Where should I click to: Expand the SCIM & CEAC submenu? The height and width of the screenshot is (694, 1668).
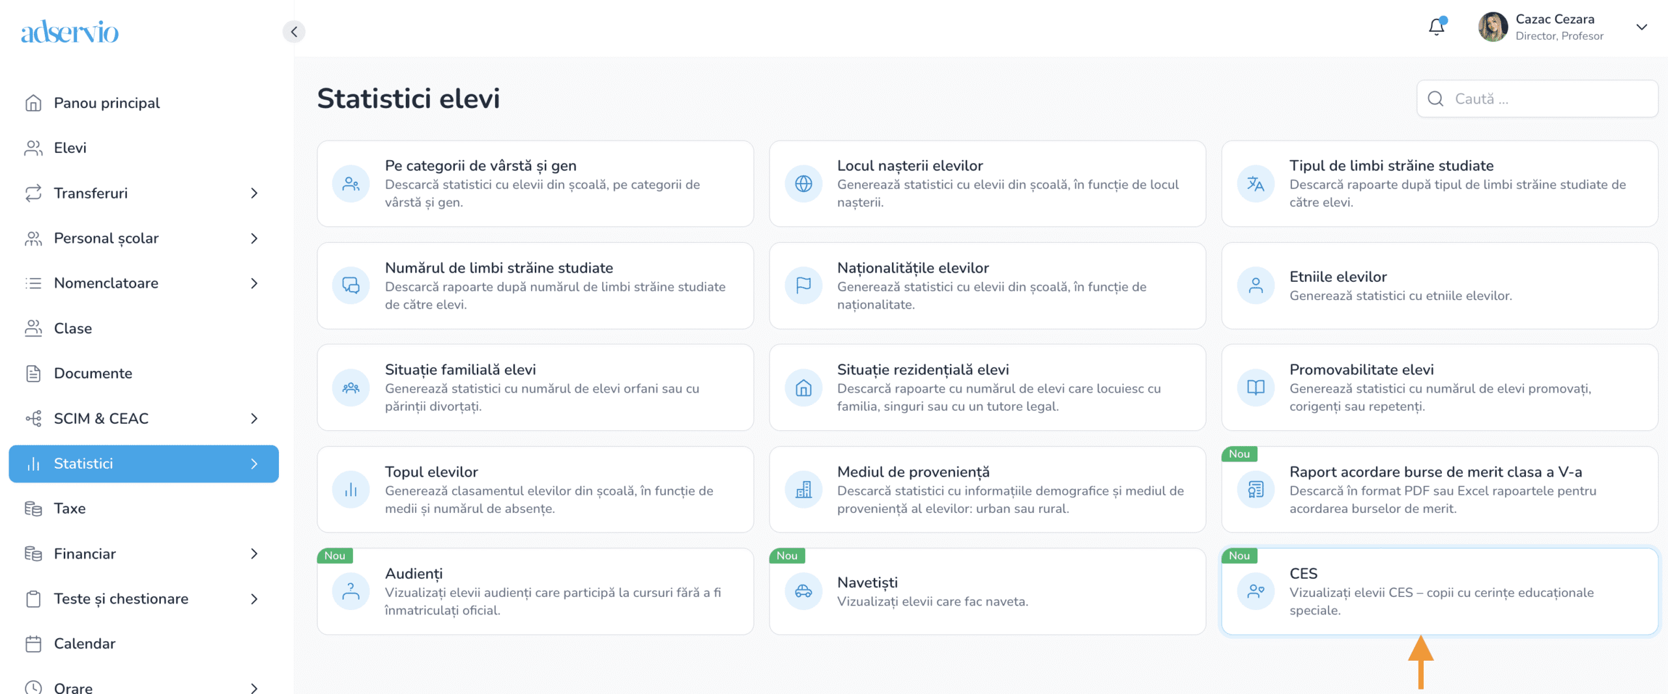click(x=254, y=419)
